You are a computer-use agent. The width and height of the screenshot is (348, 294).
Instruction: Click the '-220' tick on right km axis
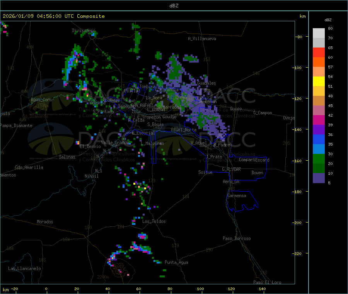coord(297,253)
